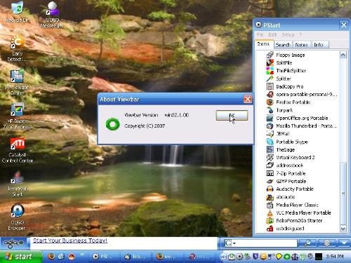Click the Portable Skype icon
Screen dimensions: 351x263
(270, 142)
